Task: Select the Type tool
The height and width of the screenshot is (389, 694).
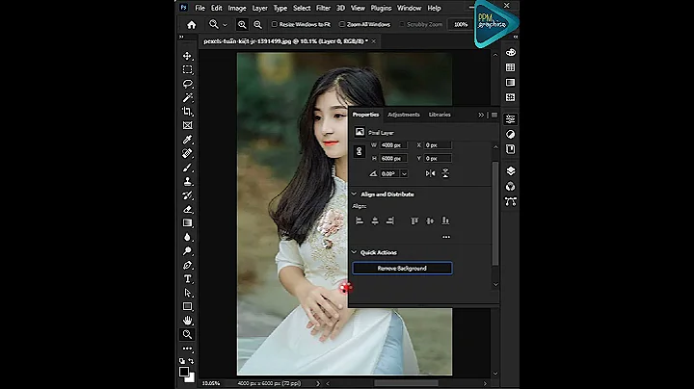Action: click(187, 279)
